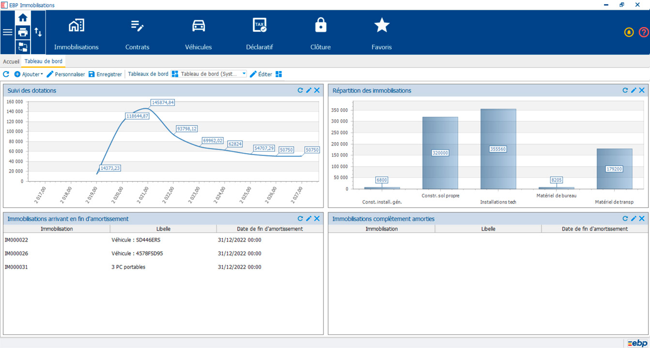
Task: Open the Déclaratif tax section
Action: (259, 34)
